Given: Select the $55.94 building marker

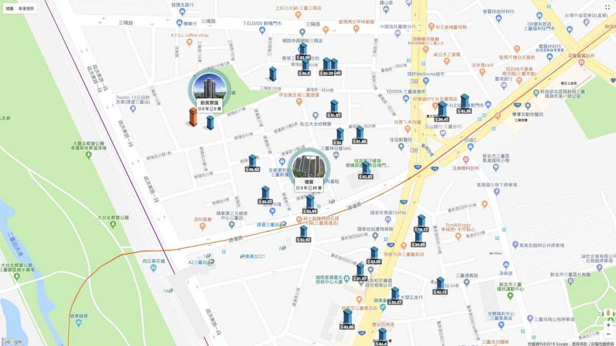Looking at the screenshot, I should pos(310,205).
